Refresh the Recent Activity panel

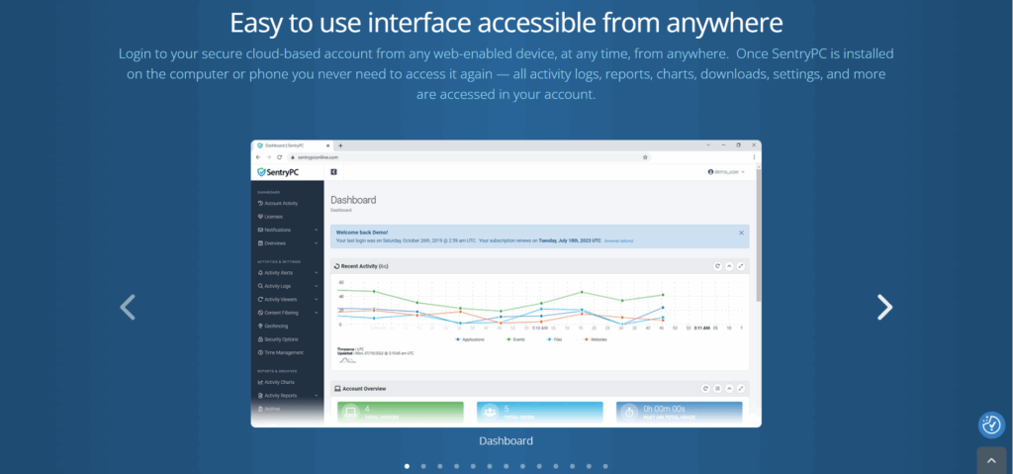point(717,266)
